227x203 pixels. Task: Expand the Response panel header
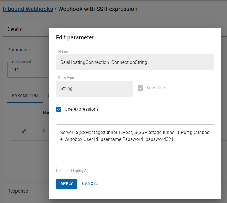[x=26, y=191]
